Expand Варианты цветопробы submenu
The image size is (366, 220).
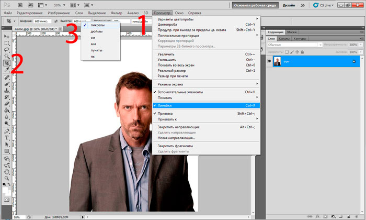(x=206, y=19)
